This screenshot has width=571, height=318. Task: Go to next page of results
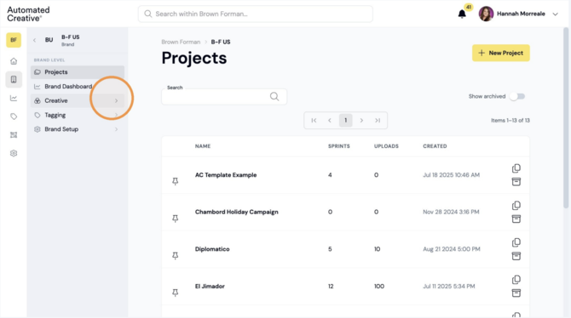click(x=361, y=120)
